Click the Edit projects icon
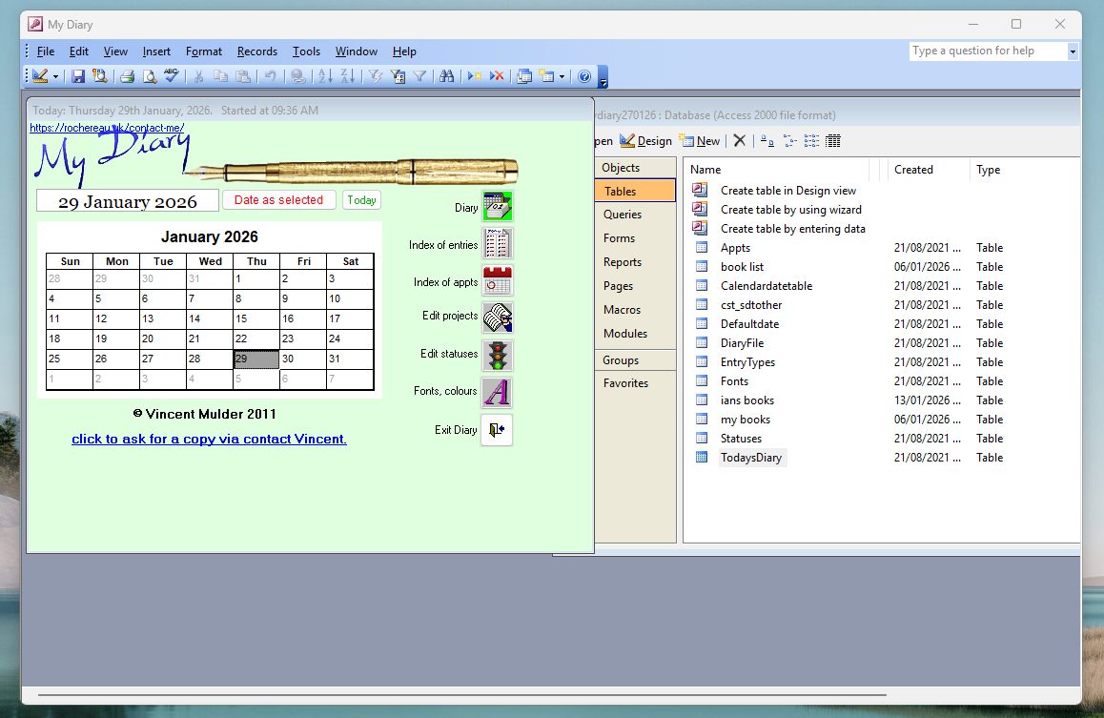This screenshot has width=1104, height=718. [x=497, y=317]
